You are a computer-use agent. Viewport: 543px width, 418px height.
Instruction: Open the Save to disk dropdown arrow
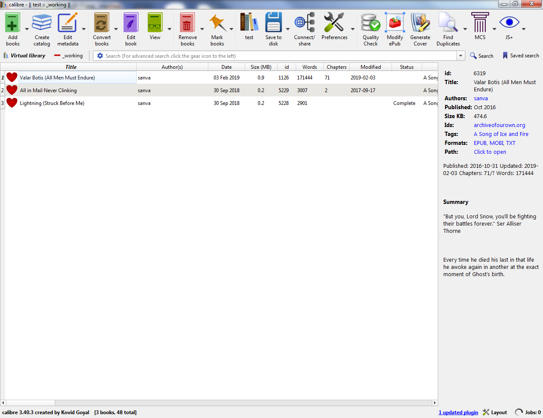[x=288, y=29]
